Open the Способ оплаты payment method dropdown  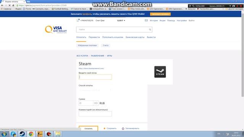(95, 90)
